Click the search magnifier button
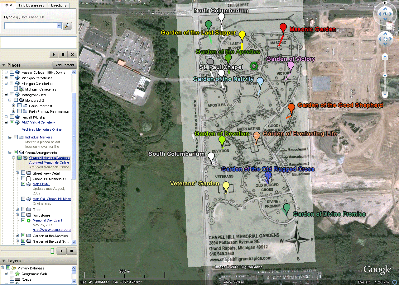 coord(67,26)
